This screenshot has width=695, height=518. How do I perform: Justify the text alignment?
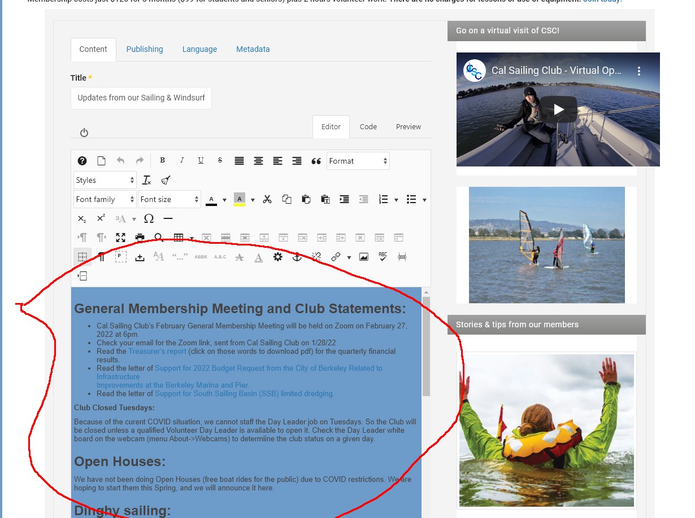point(239,161)
